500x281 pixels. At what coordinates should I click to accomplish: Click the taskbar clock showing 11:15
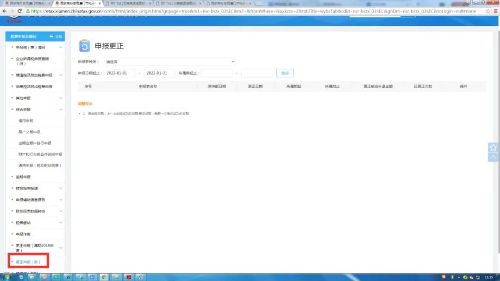coord(489,277)
